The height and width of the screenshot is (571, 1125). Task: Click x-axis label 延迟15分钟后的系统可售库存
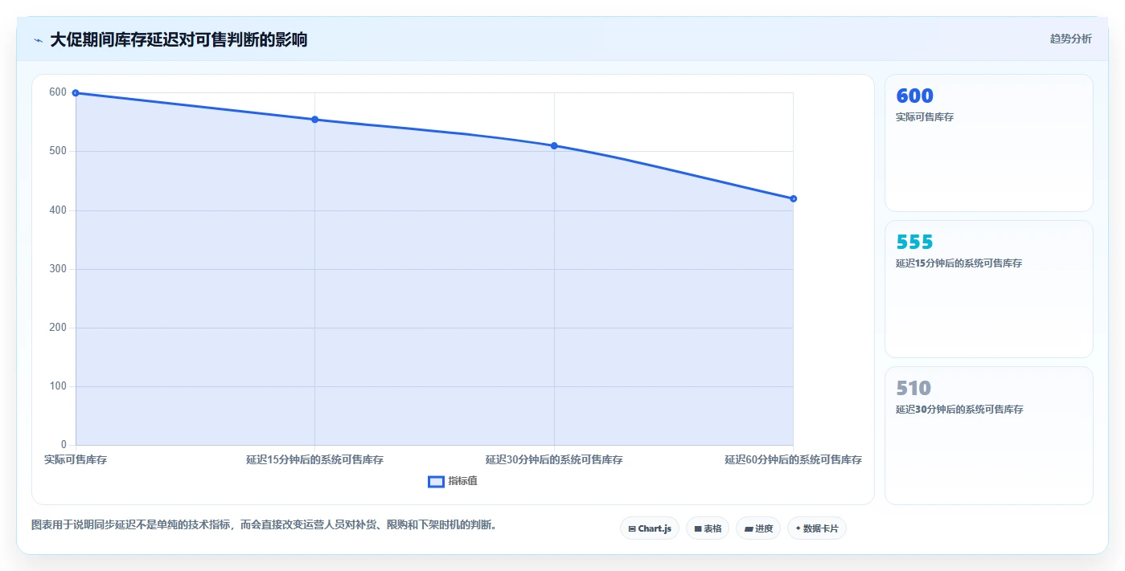(x=314, y=460)
